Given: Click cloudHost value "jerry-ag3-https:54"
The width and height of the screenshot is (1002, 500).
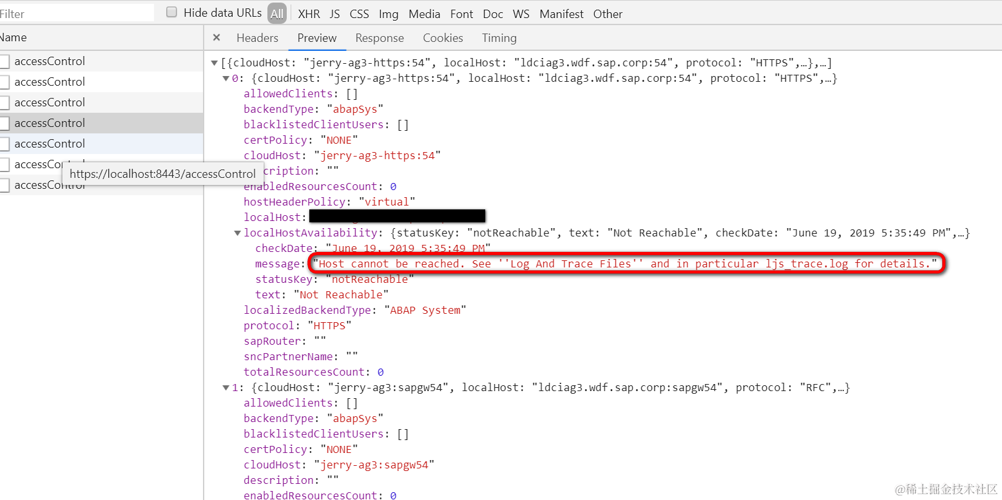Looking at the screenshot, I should (377, 155).
